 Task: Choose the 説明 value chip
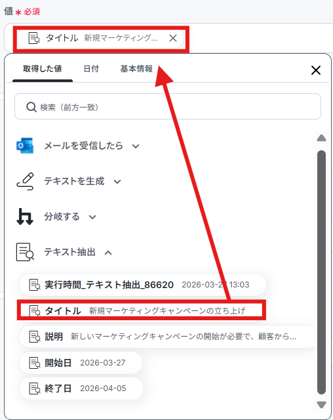pyautogui.click(x=168, y=337)
